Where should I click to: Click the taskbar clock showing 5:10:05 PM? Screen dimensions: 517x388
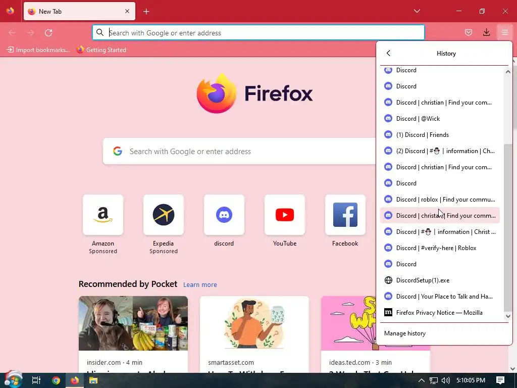[x=471, y=380]
